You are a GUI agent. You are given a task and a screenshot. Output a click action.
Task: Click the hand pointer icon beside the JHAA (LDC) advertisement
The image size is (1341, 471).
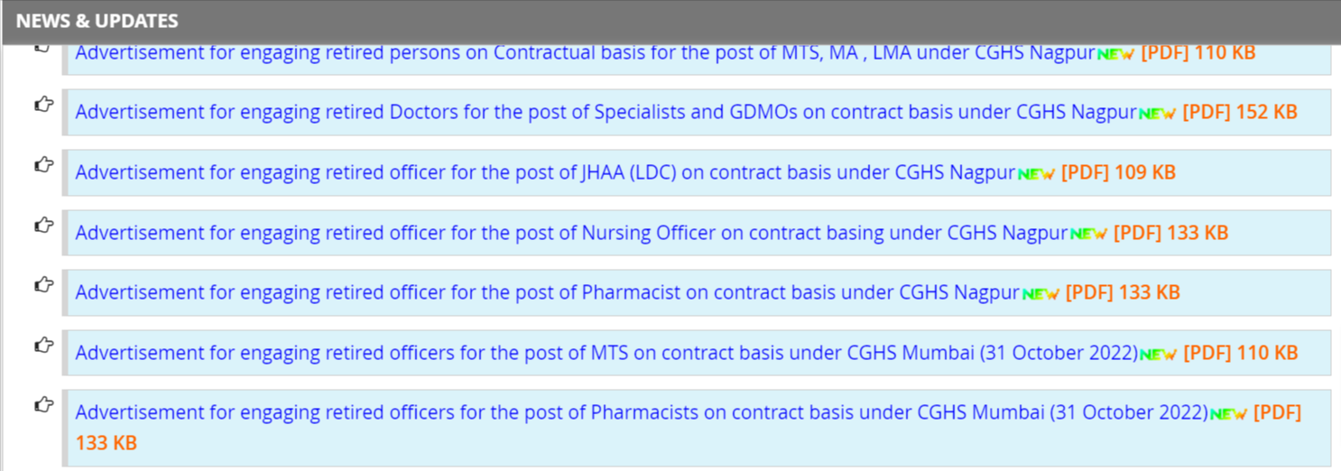pos(43,164)
